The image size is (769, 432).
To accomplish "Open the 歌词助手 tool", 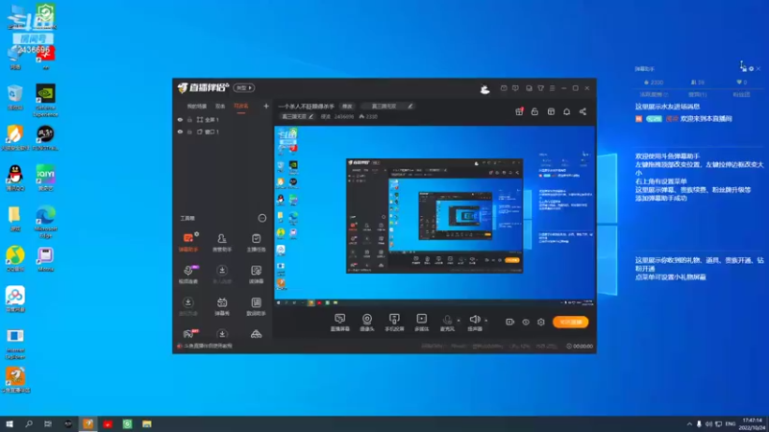I will (x=256, y=306).
